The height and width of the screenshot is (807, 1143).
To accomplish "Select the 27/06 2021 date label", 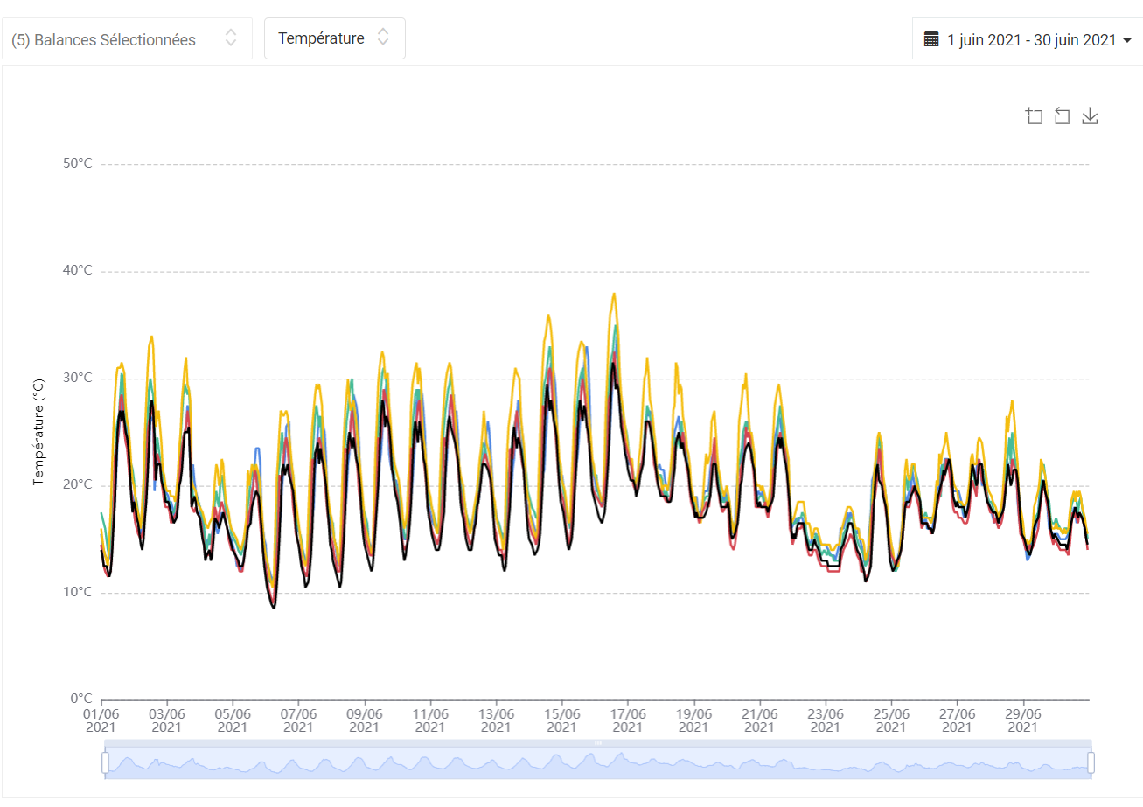I will [957, 720].
